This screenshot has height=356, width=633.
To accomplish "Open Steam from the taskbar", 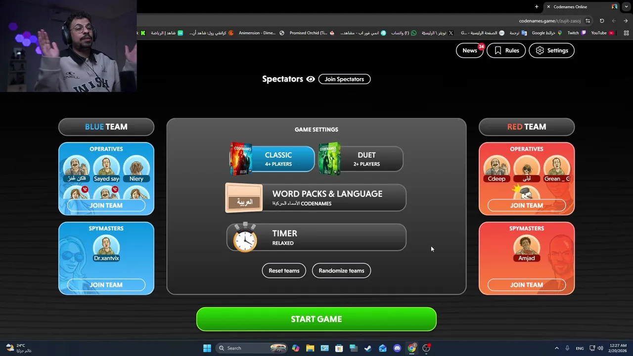I will pos(368,348).
